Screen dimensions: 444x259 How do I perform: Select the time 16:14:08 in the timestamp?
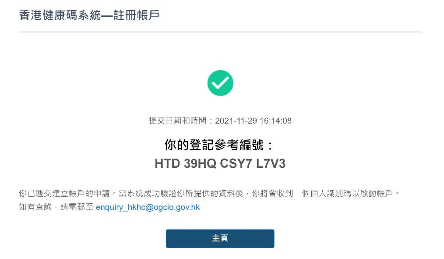pos(275,121)
